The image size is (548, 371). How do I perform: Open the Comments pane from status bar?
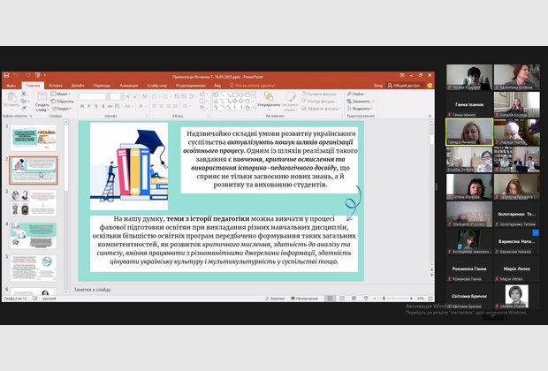pyautogui.click(x=302, y=299)
